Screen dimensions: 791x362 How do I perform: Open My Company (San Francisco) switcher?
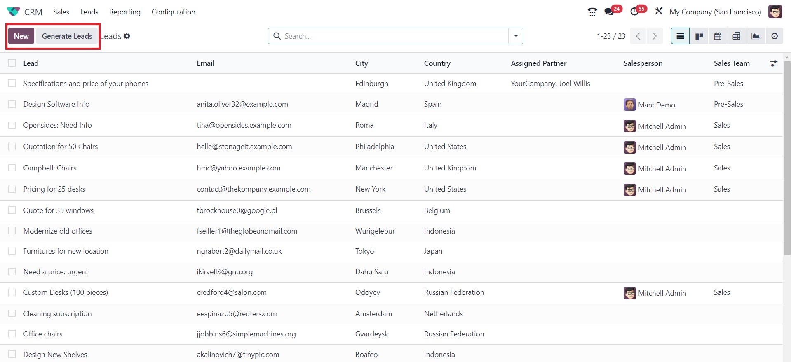click(715, 12)
